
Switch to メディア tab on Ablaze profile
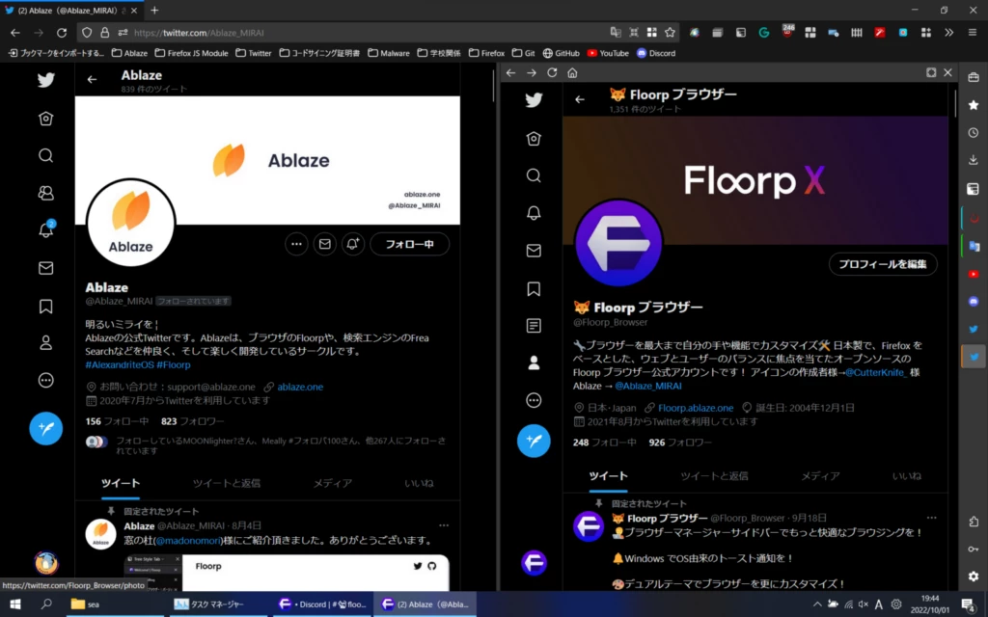(332, 483)
